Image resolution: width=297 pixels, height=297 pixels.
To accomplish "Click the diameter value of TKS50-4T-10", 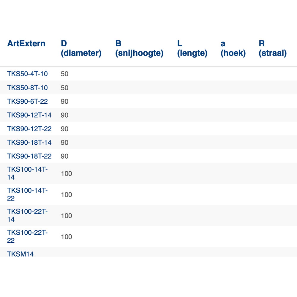I will pyautogui.click(x=64, y=74).
